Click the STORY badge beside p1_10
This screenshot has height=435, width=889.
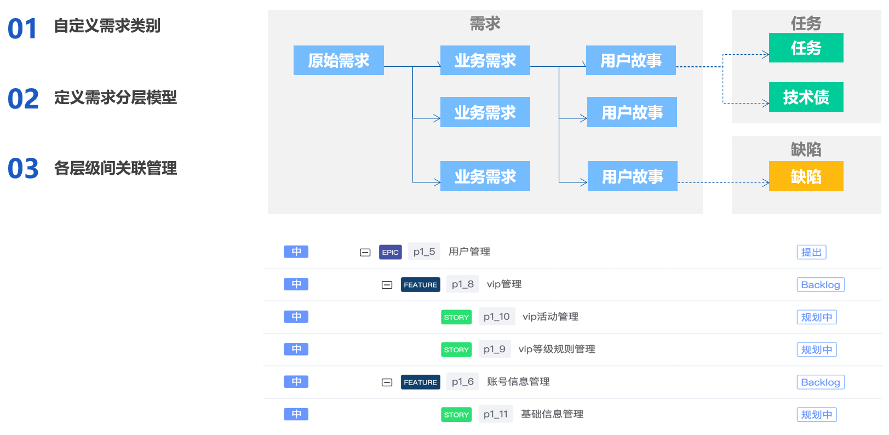(x=456, y=317)
